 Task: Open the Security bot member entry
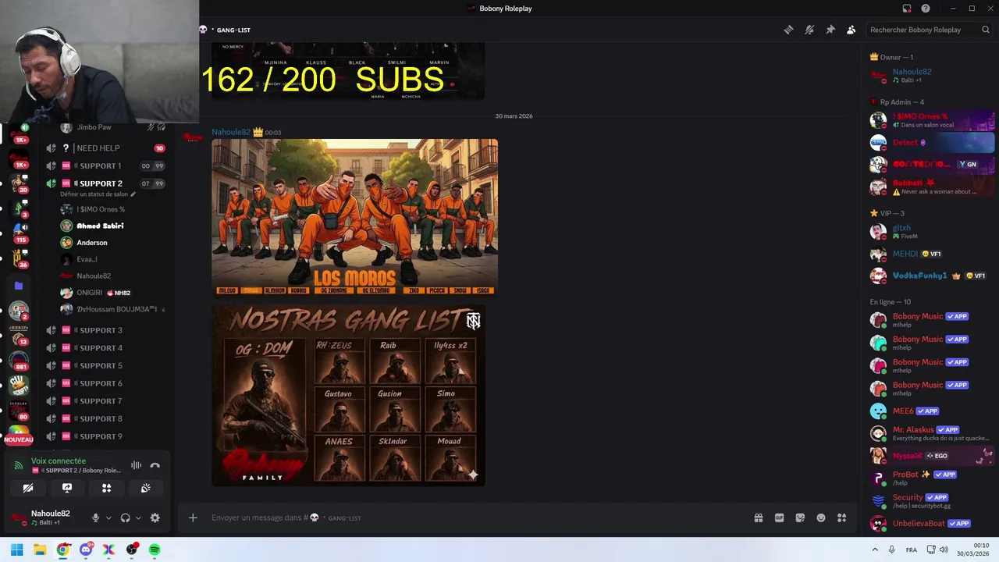(x=932, y=500)
